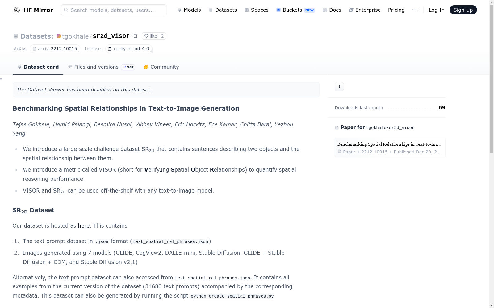Go to Datasets in the top navigation
Viewport: 494px width, 308px height.
click(x=223, y=10)
